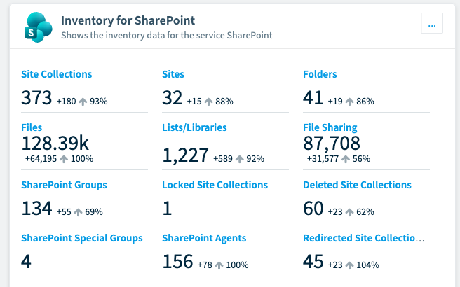Click the Site Collections count 373
This screenshot has width=460, height=287.
(36, 97)
